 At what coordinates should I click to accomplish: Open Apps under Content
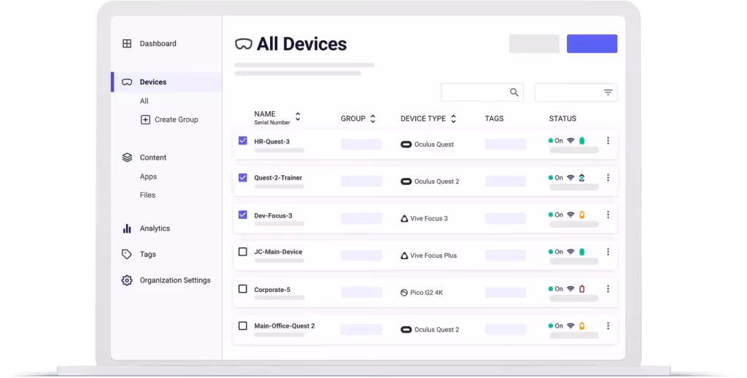point(148,177)
